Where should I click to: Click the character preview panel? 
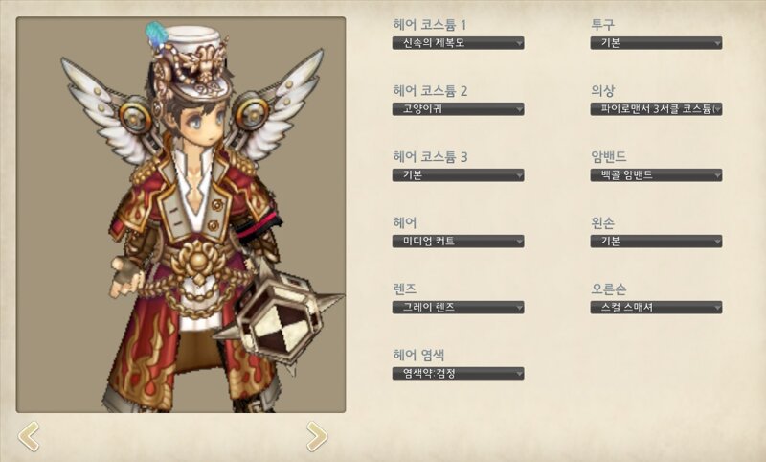tap(181, 215)
